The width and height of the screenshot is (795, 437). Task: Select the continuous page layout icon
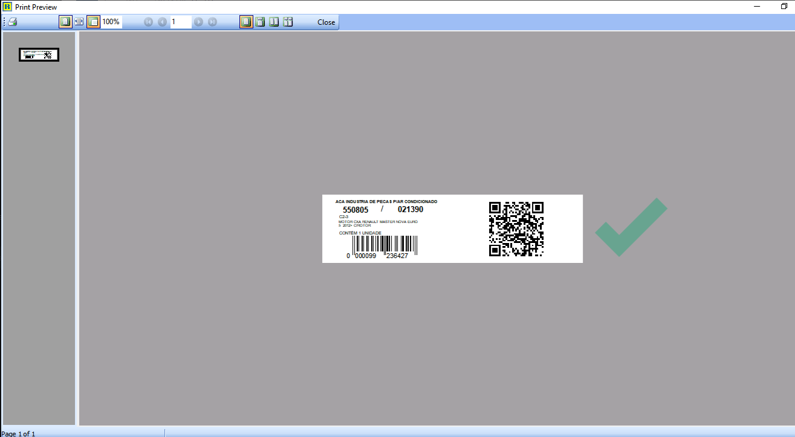(x=260, y=22)
